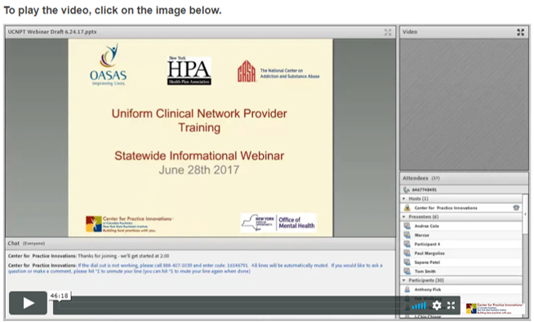The image size is (534, 322).
Task: Select attendee Anthony Pick
Action: (x=428, y=289)
